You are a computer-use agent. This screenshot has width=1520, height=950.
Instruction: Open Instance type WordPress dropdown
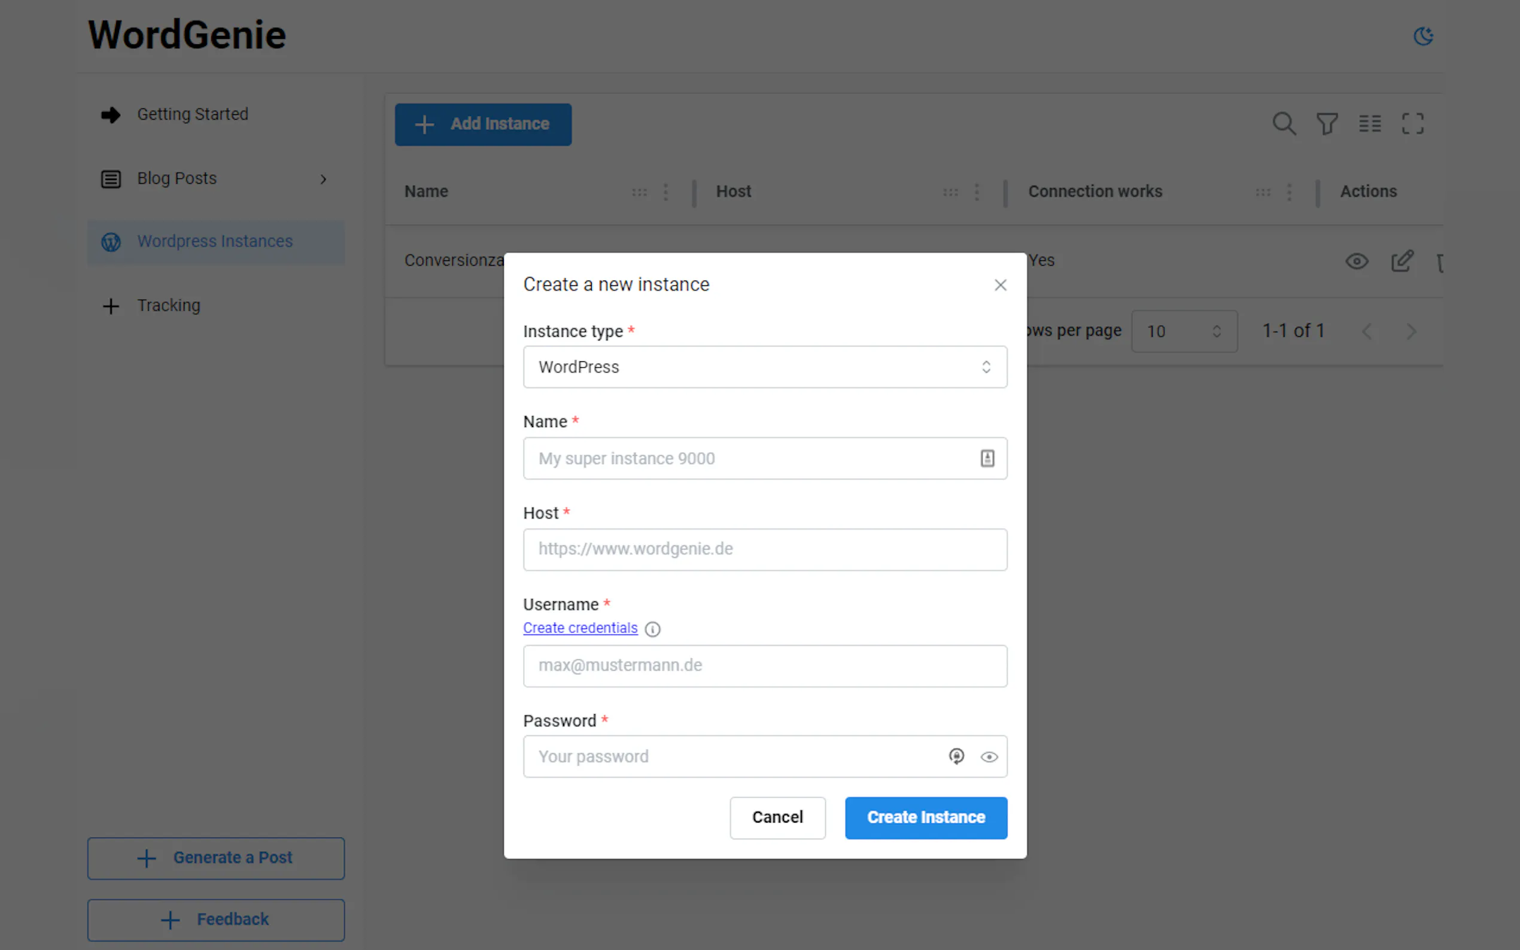tap(765, 367)
